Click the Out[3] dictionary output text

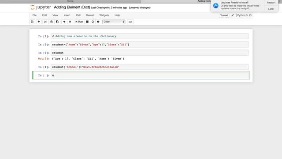pyautogui.click(x=88, y=59)
